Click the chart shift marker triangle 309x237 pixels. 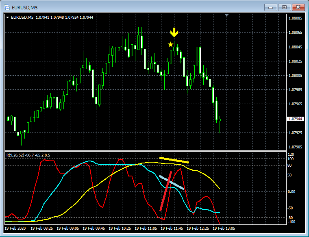click(226, 15)
